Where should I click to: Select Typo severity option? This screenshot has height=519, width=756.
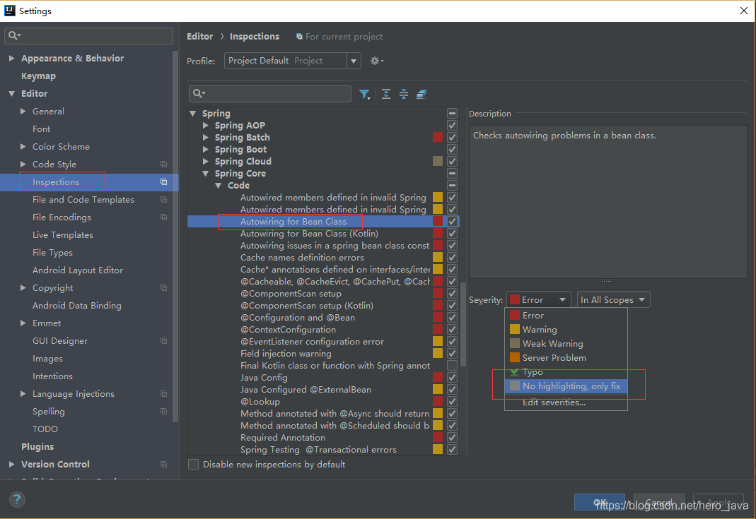tap(566, 372)
